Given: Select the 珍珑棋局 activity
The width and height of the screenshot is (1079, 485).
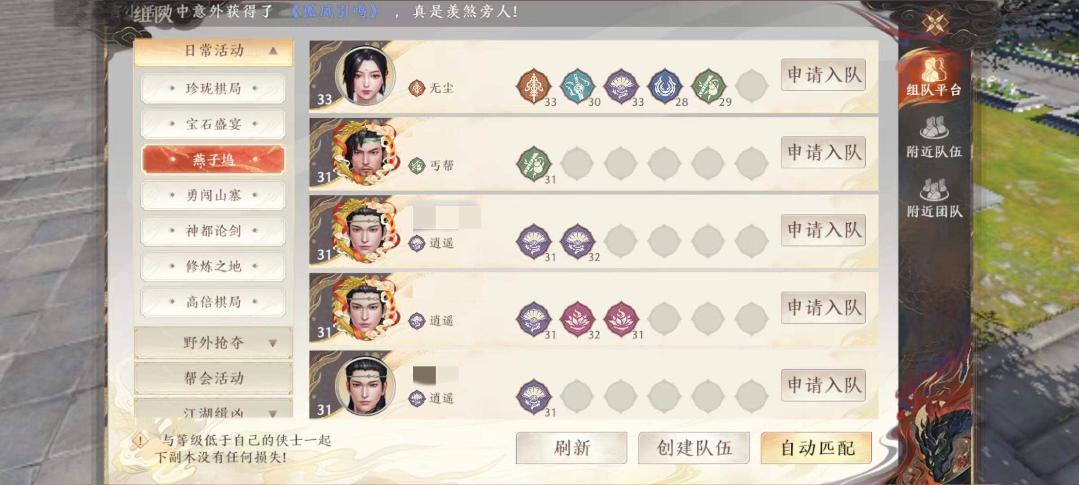Looking at the screenshot, I should point(213,88).
